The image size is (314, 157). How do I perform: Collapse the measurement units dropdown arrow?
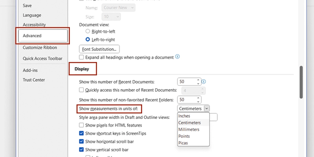point(206,108)
